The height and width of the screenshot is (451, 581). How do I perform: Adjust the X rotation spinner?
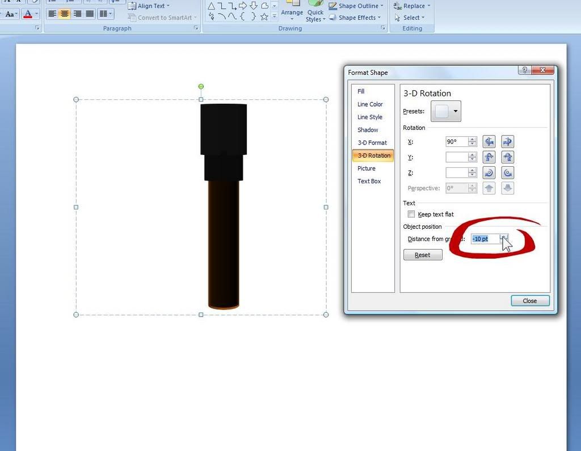point(472,142)
